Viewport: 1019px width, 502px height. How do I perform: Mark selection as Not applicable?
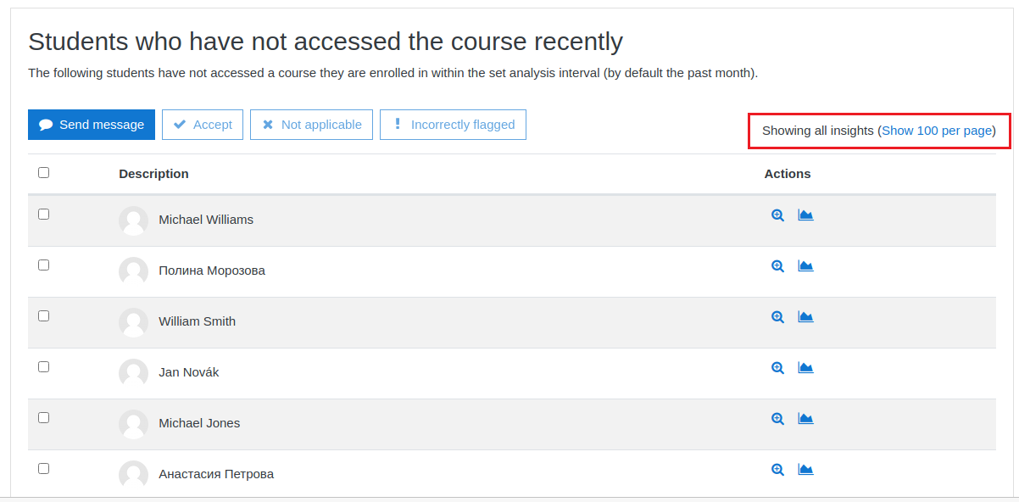pyautogui.click(x=311, y=125)
